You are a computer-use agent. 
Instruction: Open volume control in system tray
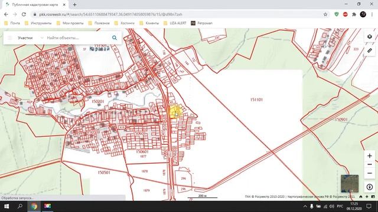pyautogui.click(x=332, y=206)
